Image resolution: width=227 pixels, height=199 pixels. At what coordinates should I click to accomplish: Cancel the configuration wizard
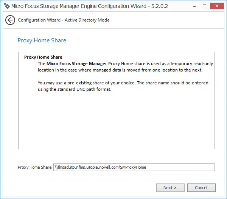pyautogui.click(x=201, y=188)
